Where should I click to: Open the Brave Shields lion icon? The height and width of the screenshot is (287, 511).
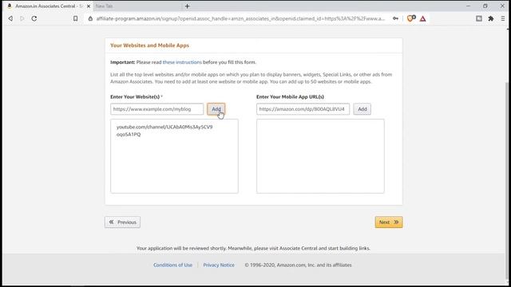(411, 18)
